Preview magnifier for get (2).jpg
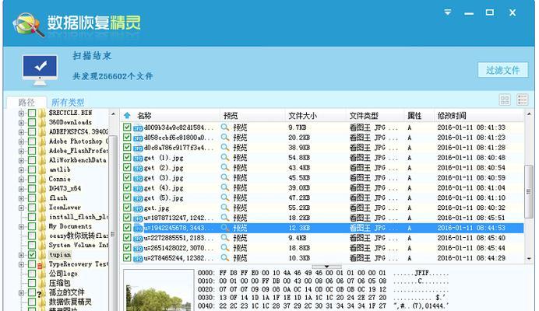The width and height of the screenshot is (539, 311). click(225, 167)
